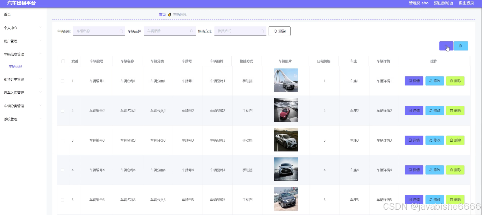Delete row 车辆编号3 with 删除

455,140
